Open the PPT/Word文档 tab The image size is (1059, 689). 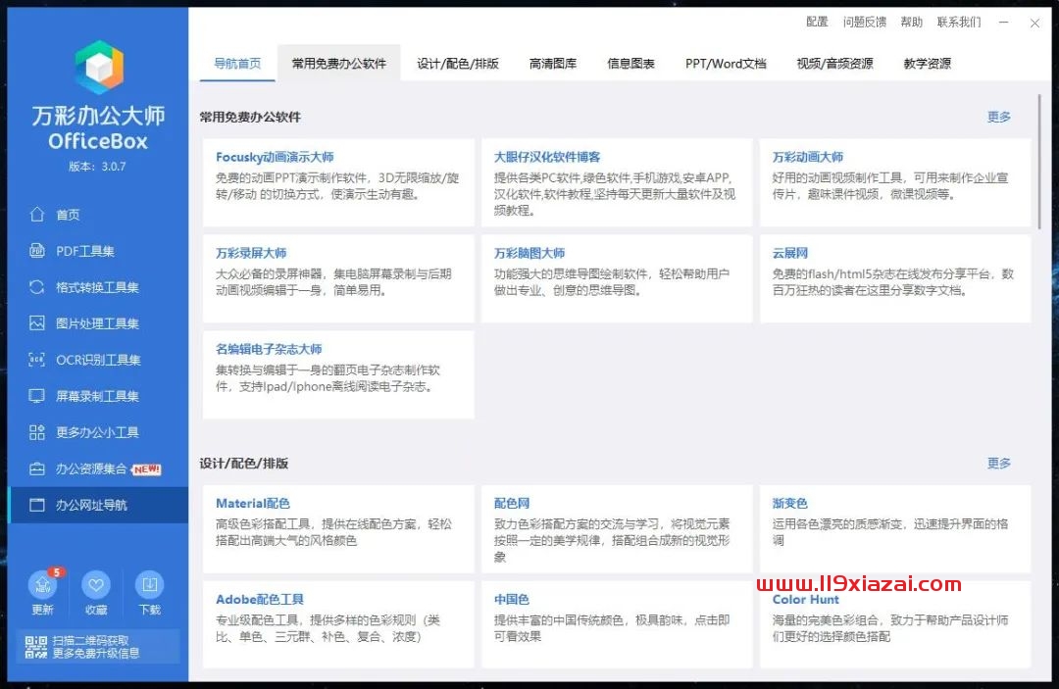[726, 64]
